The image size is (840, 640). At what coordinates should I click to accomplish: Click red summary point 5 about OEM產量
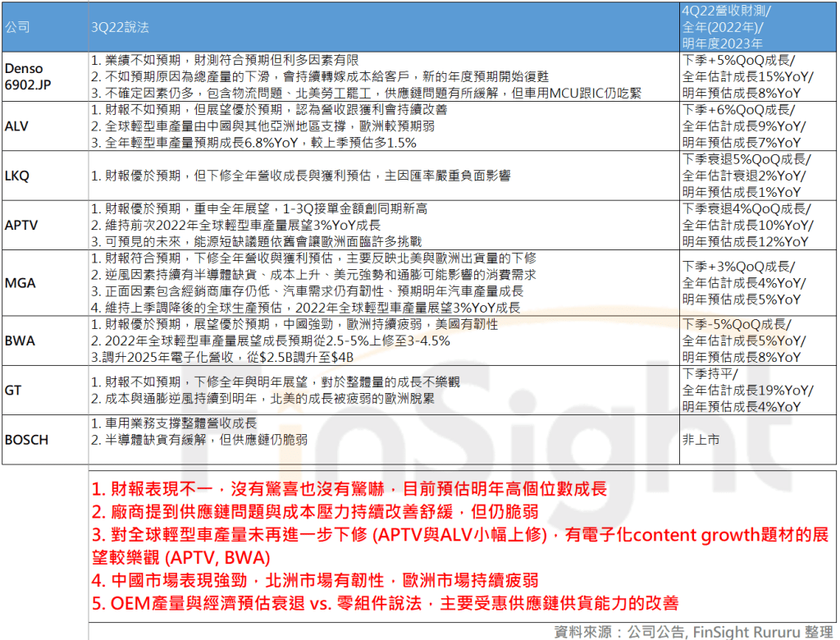(x=384, y=603)
